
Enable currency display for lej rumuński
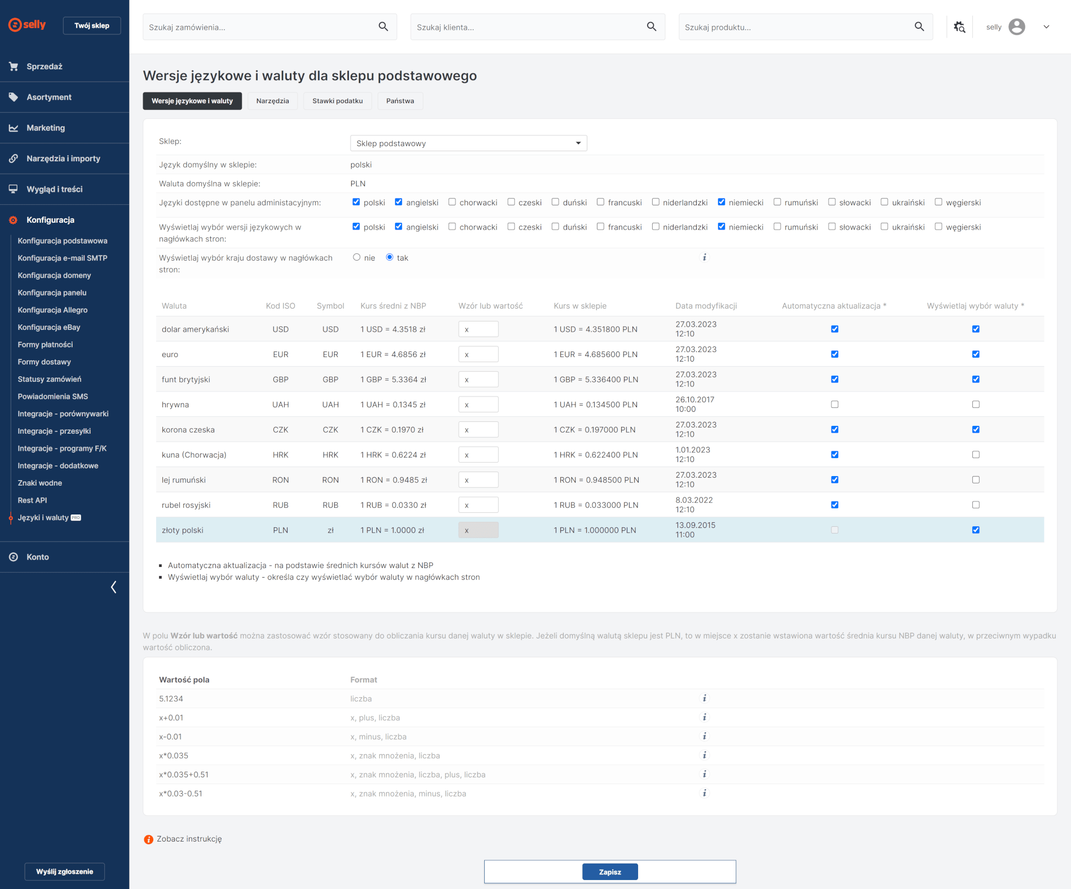click(x=976, y=479)
